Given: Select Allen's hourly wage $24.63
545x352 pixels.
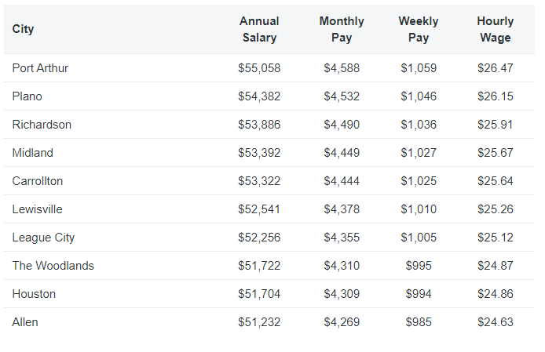Looking at the screenshot, I should tap(495, 322).
